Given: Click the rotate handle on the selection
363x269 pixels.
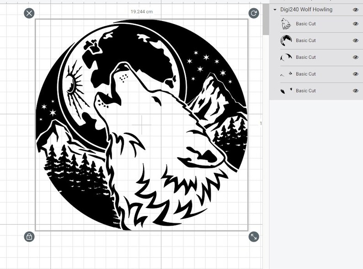Looking at the screenshot, I should click(254, 13).
